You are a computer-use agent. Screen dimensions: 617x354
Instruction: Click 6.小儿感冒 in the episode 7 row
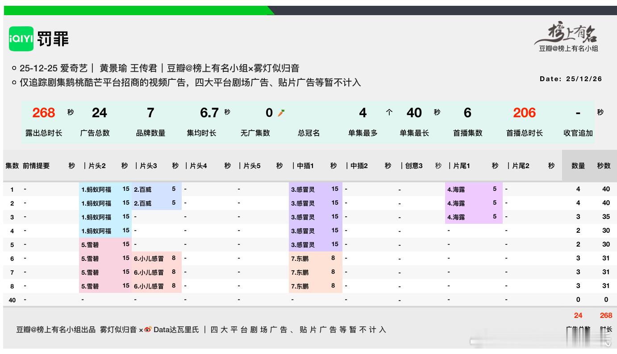coord(149,272)
